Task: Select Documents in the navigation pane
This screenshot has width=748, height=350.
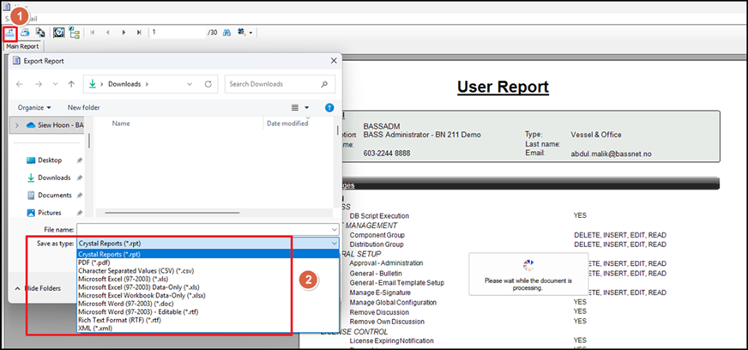Action: pyautogui.click(x=55, y=195)
